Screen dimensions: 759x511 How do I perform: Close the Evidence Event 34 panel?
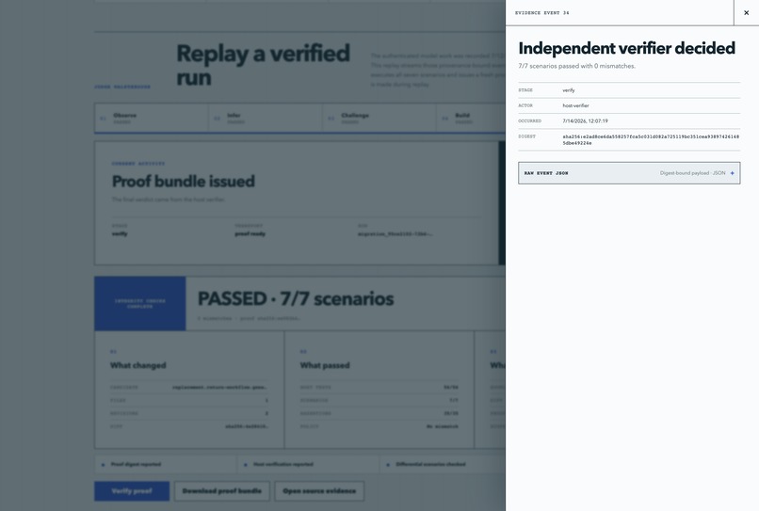pos(746,12)
